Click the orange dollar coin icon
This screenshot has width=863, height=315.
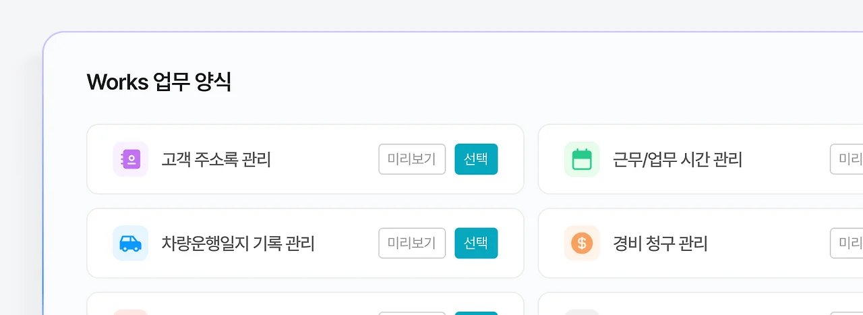tap(581, 243)
